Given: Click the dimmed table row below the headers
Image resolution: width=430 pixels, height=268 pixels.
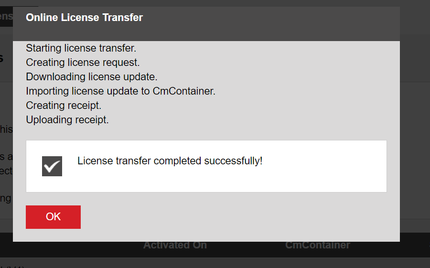Looking at the screenshot, I should coord(215,263).
